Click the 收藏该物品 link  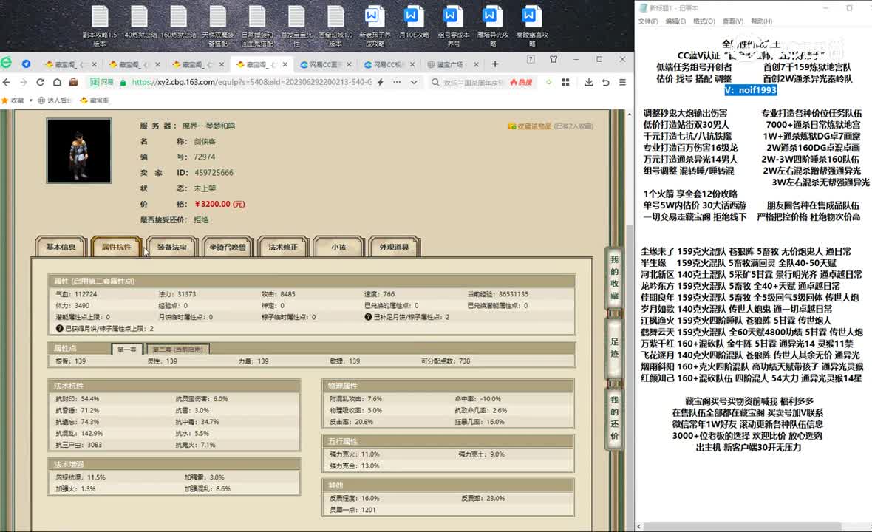point(534,126)
